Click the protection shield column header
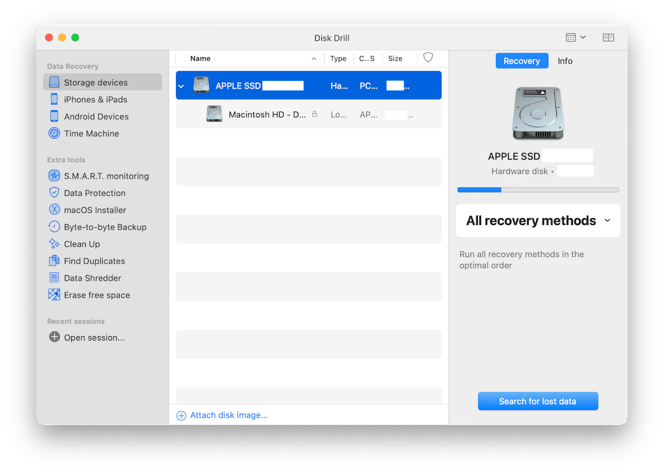Image resolution: width=664 pixels, height=473 pixels. (x=428, y=57)
